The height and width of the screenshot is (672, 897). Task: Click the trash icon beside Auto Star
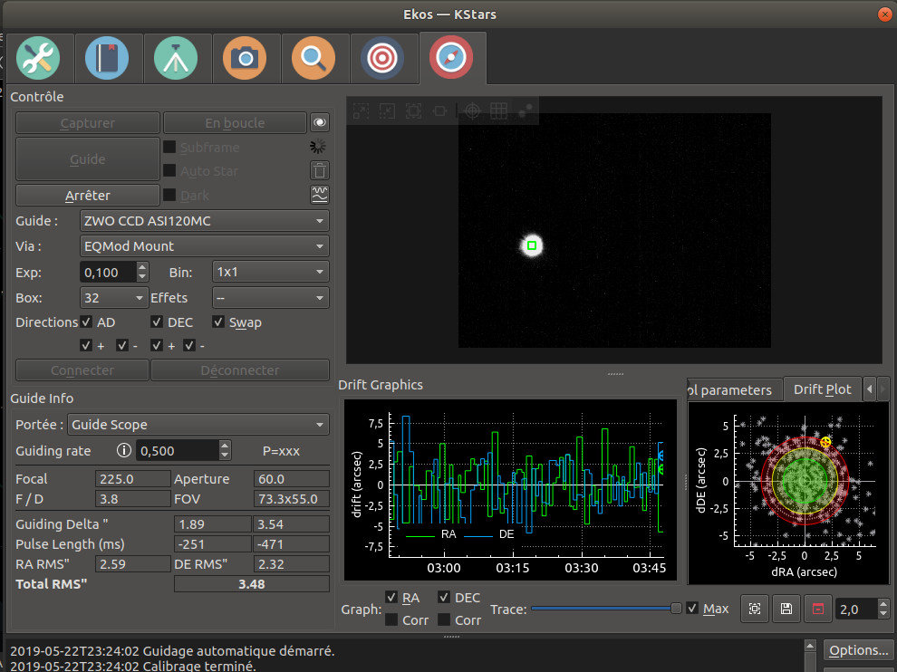click(x=319, y=170)
